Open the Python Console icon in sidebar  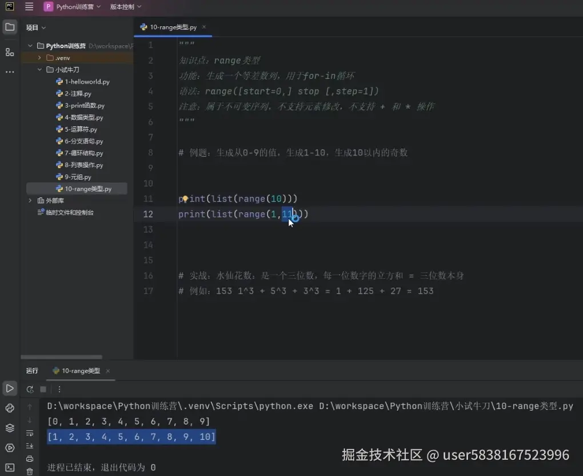(x=10, y=408)
